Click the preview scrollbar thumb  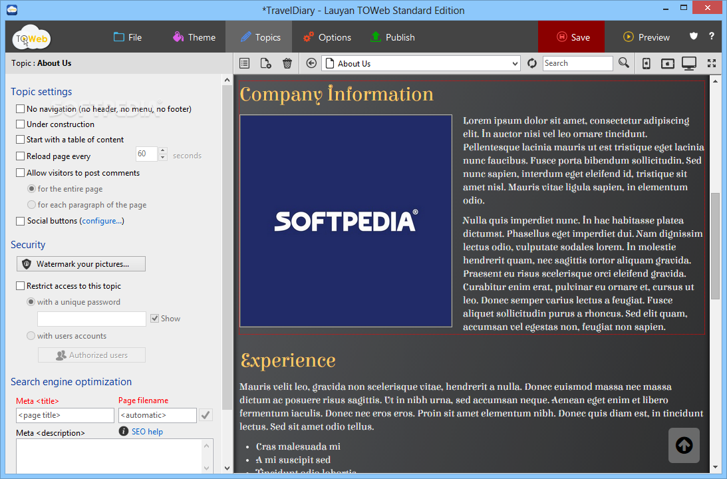point(716,245)
